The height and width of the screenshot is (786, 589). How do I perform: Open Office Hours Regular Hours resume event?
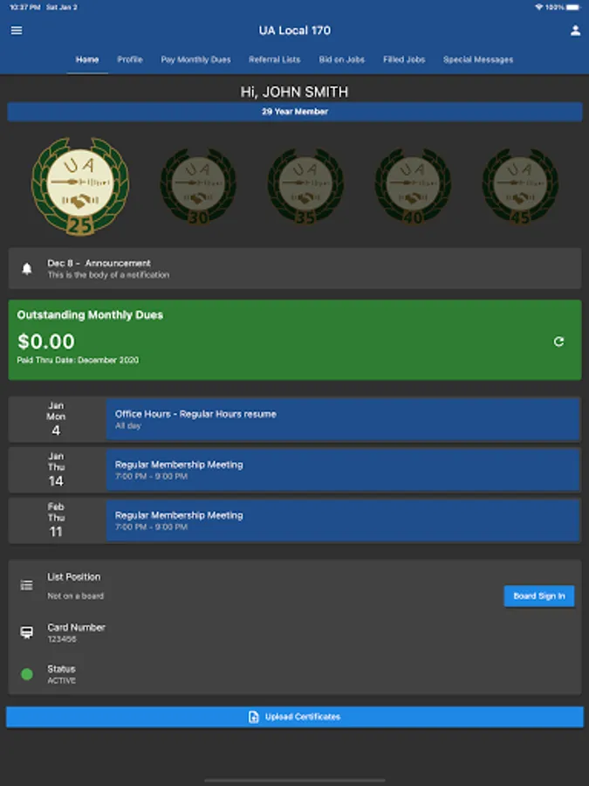click(343, 419)
